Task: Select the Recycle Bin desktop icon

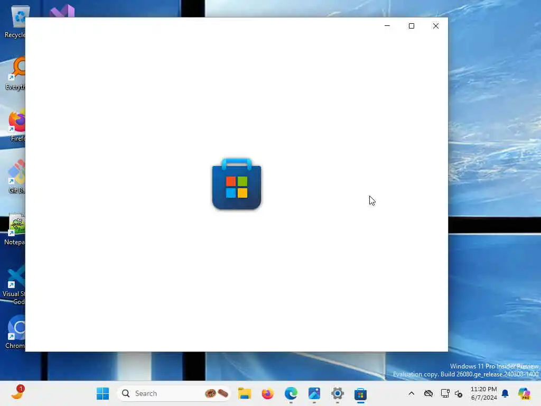Action: tap(15, 22)
